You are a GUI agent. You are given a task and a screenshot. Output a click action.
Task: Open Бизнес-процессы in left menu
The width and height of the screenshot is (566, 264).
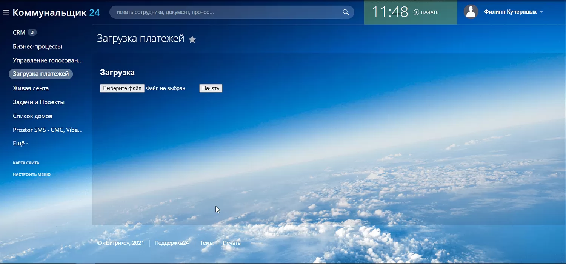(37, 46)
